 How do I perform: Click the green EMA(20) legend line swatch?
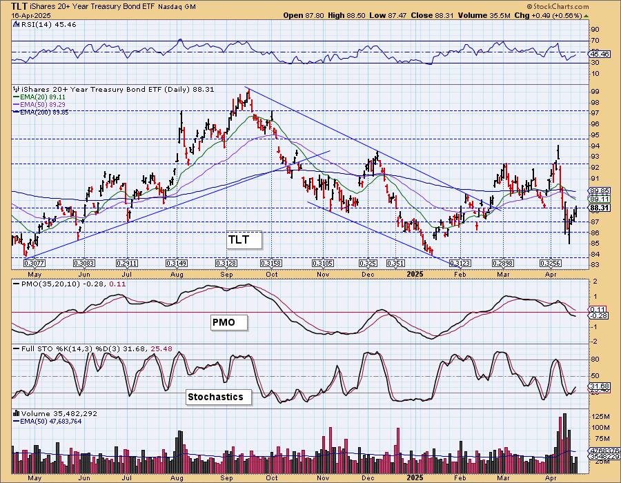pos(16,97)
